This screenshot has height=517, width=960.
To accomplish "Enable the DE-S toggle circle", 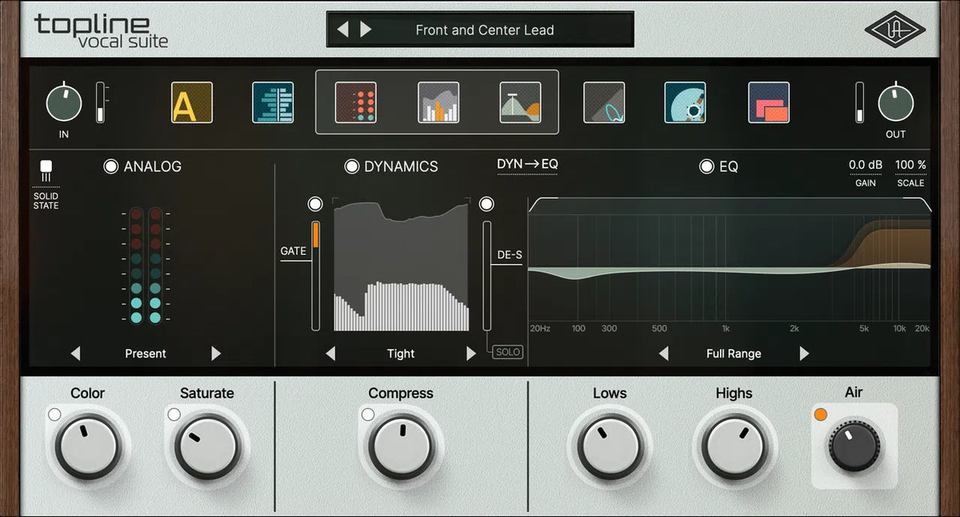I will coord(486,204).
